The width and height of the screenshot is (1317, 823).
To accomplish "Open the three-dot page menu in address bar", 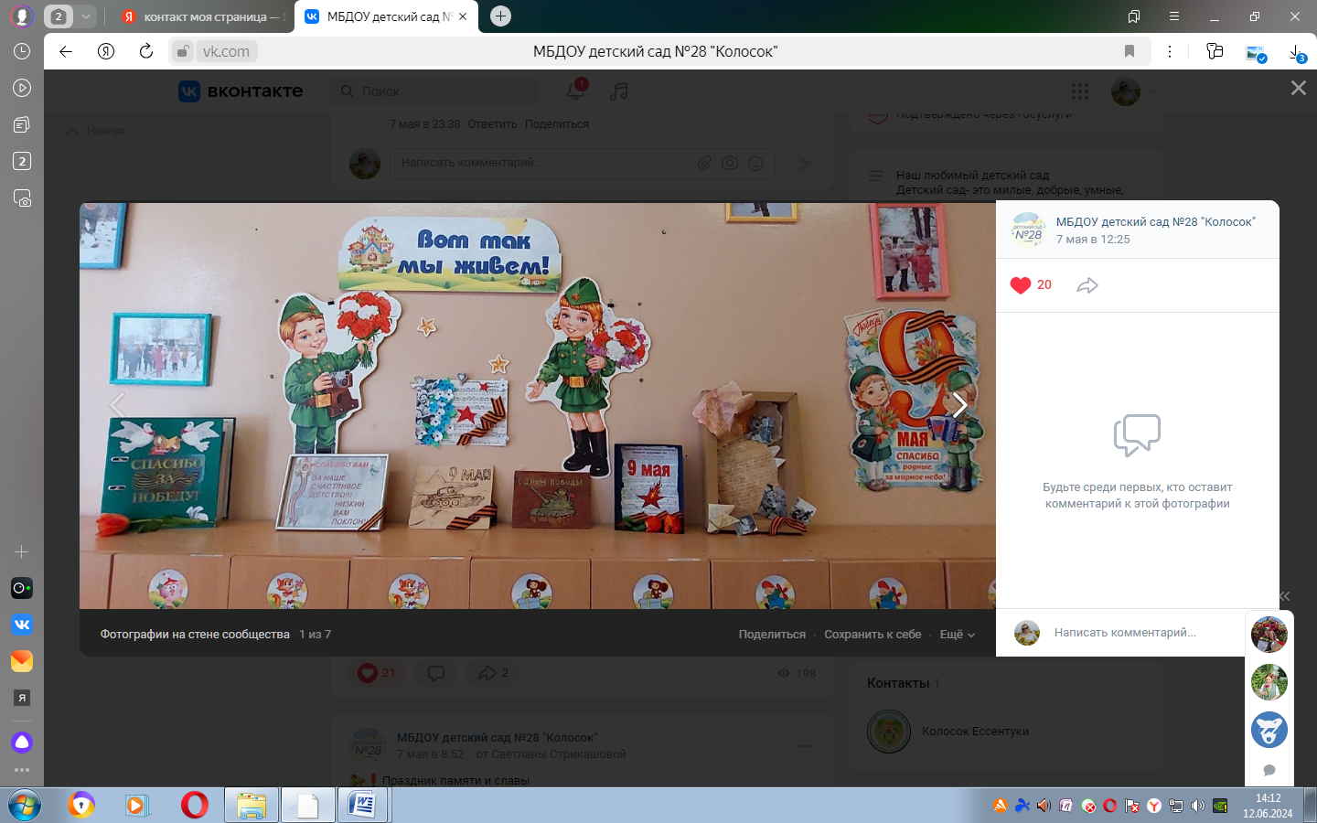I will point(1170,51).
